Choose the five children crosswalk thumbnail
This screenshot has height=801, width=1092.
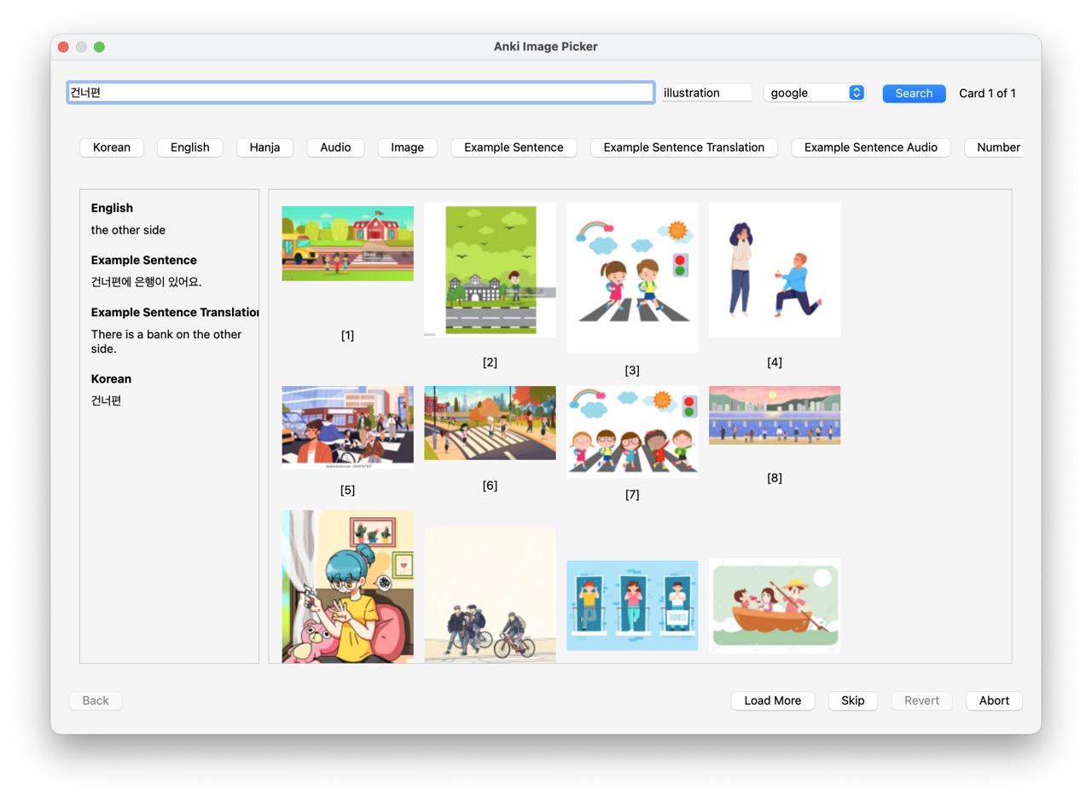[632, 431]
